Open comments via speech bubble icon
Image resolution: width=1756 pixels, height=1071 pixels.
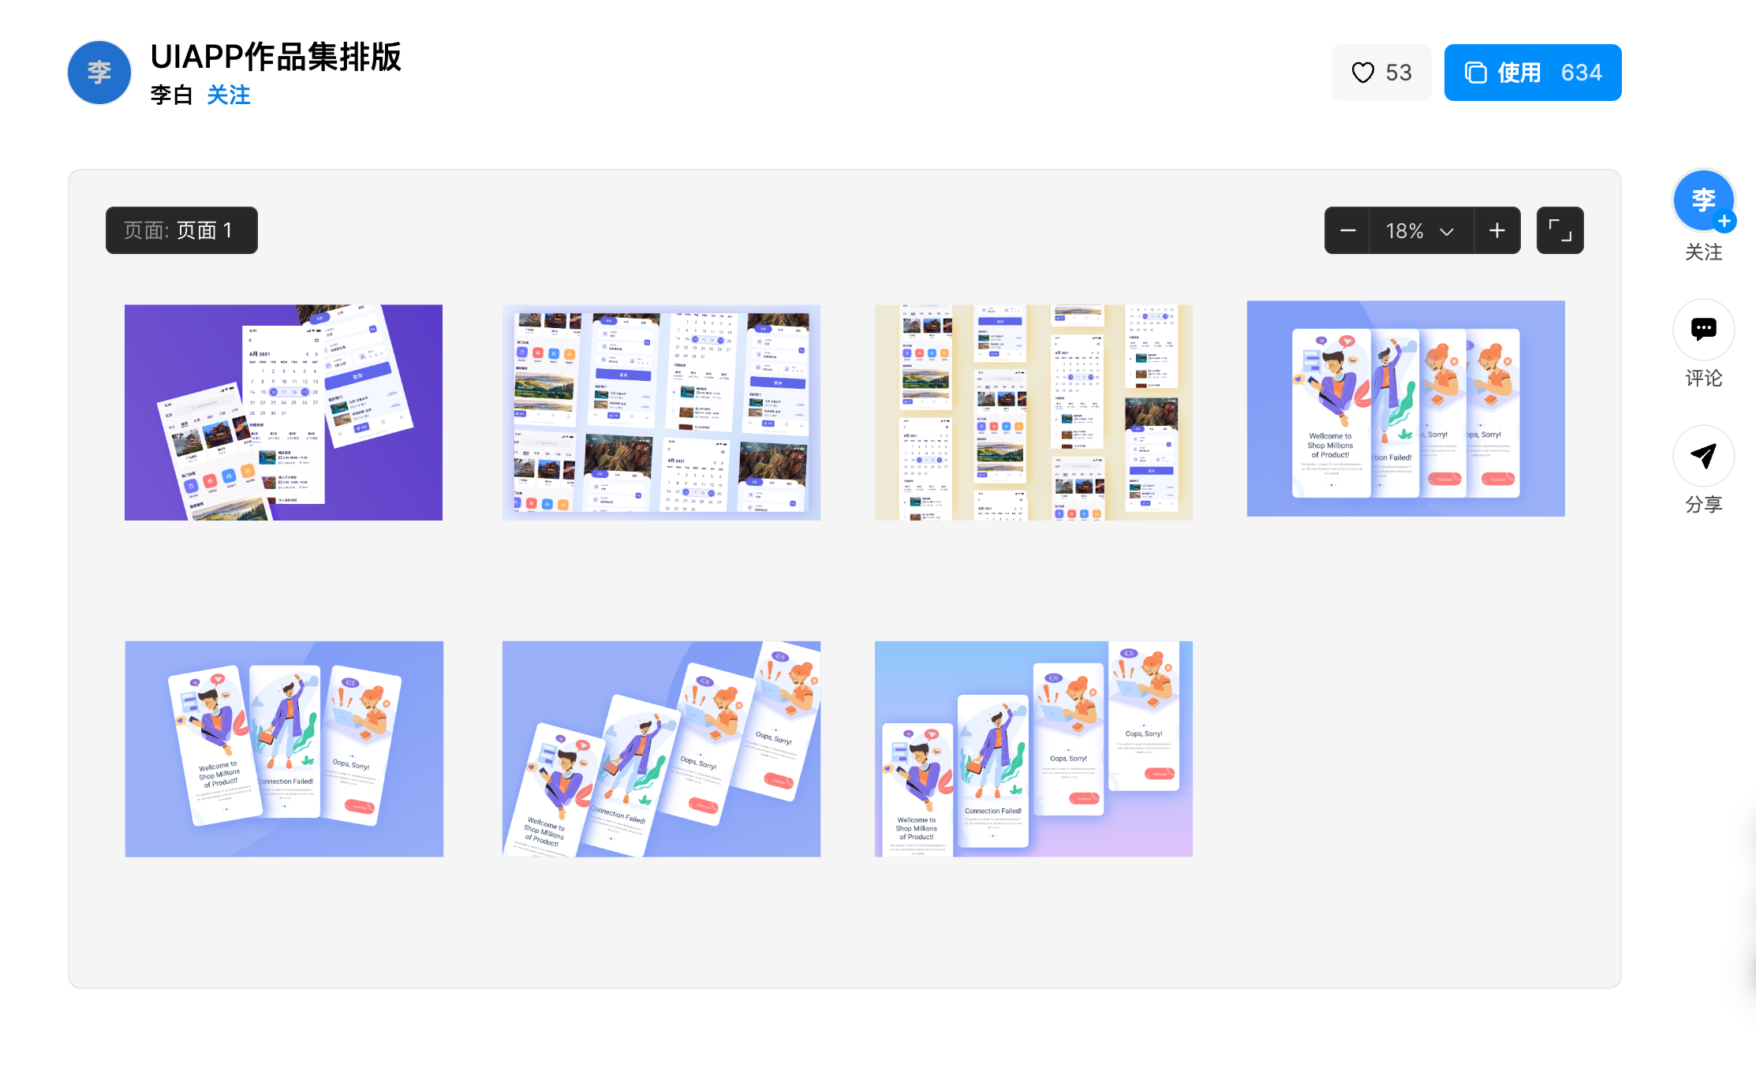click(1703, 329)
